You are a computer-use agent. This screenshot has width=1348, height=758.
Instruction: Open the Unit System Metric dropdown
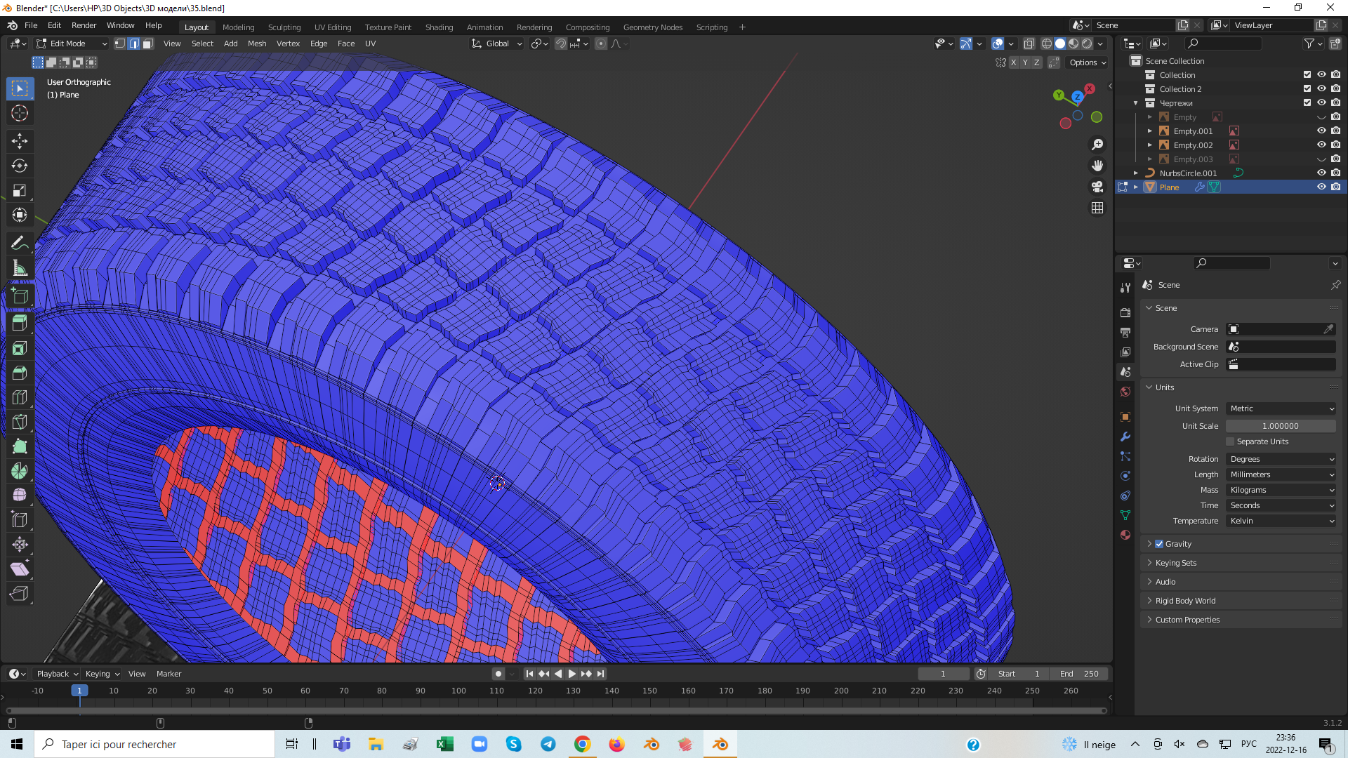(1281, 408)
